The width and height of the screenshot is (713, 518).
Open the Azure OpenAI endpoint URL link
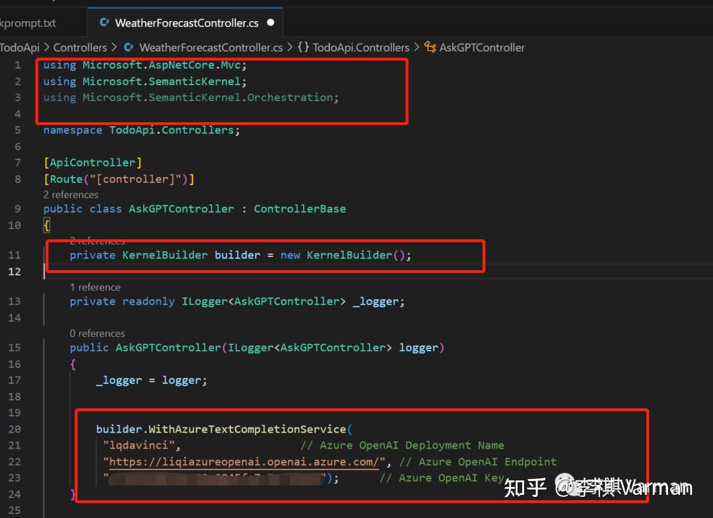coord(244,462)
